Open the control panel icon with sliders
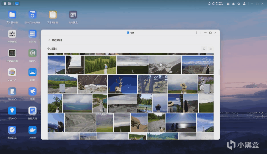 click(x=12, y=34)
